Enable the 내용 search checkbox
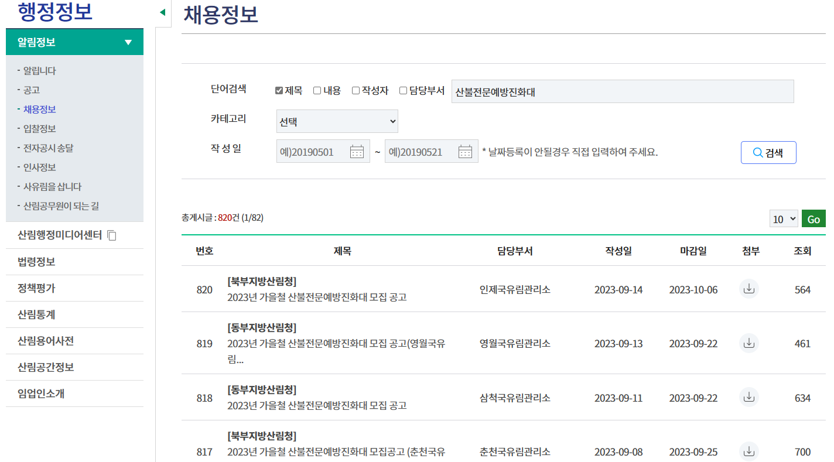The width and height of the screenshot is (834, 462). (317, 90)
